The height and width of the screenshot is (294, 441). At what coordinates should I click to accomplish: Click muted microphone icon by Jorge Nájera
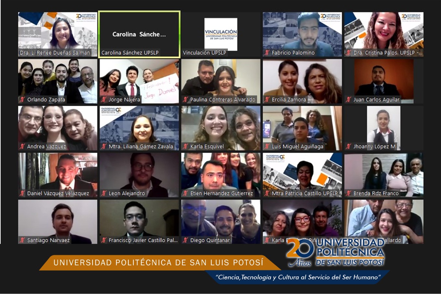pyautogui.click(x=104, y=100)
